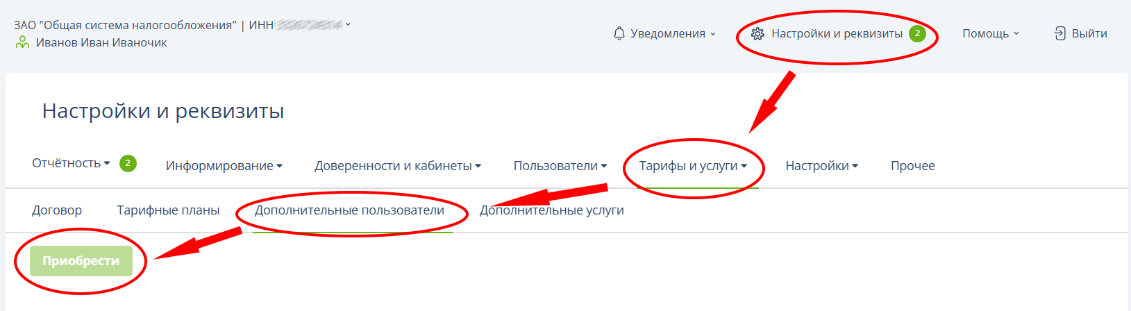Open the Настройки tab dropdown
This screenshot has height=311, width=1131.
coord(821,166)
